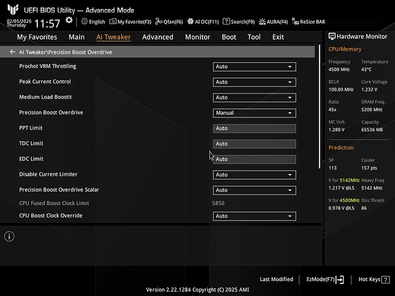Select the Peak Current Control label
Screen dimensions: 395x296
[45, 82]
